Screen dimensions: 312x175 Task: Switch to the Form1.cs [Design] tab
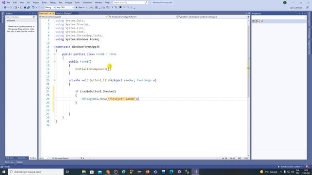(64, 13)
